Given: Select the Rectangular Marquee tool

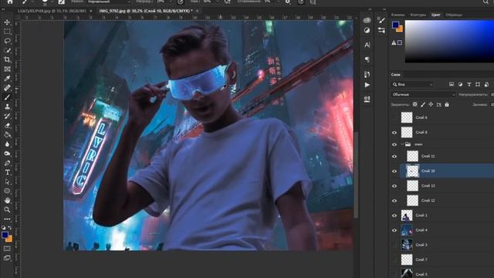Looking at the screenshot, I should click(x=7, y=32).
